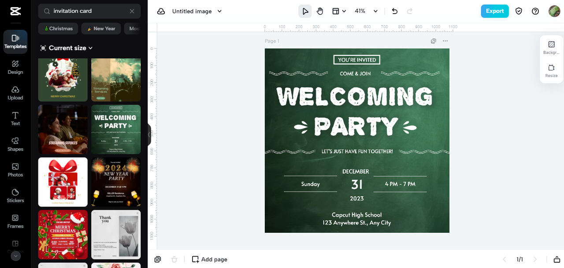This screenshot has width=564, height=268.
Task: Select the 2023 year text
Action: tap(357, 198)
